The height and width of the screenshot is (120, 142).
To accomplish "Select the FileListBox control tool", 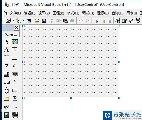I will [15, 98].
